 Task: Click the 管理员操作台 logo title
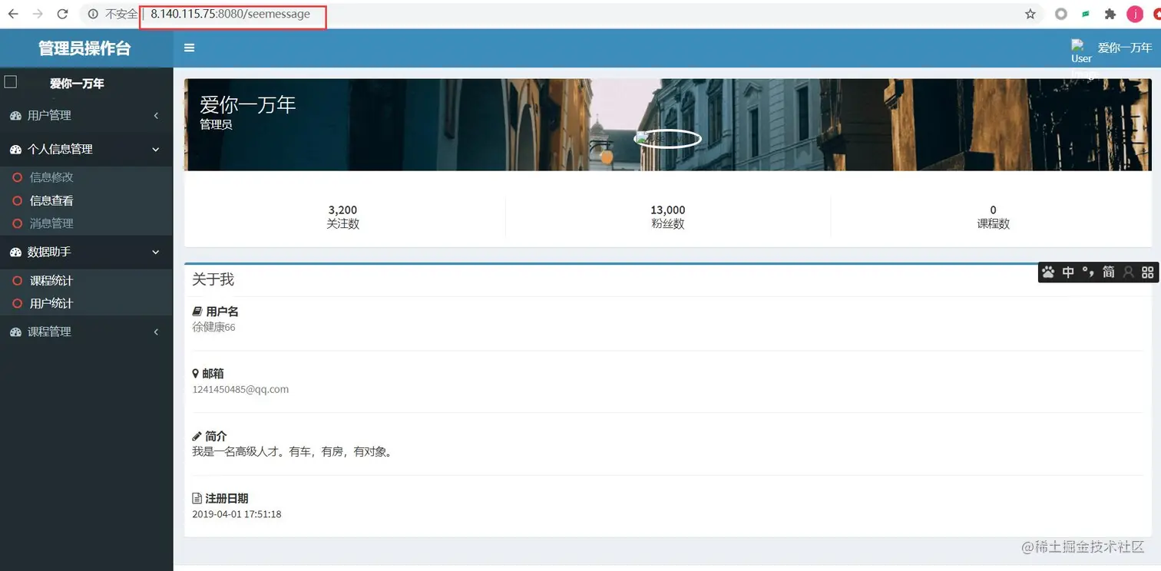[x=85, y=48]
